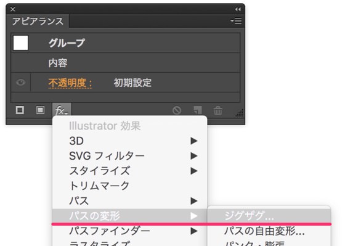
Task: Choose トリムマーク effect
Action: (x=129, y=186)
